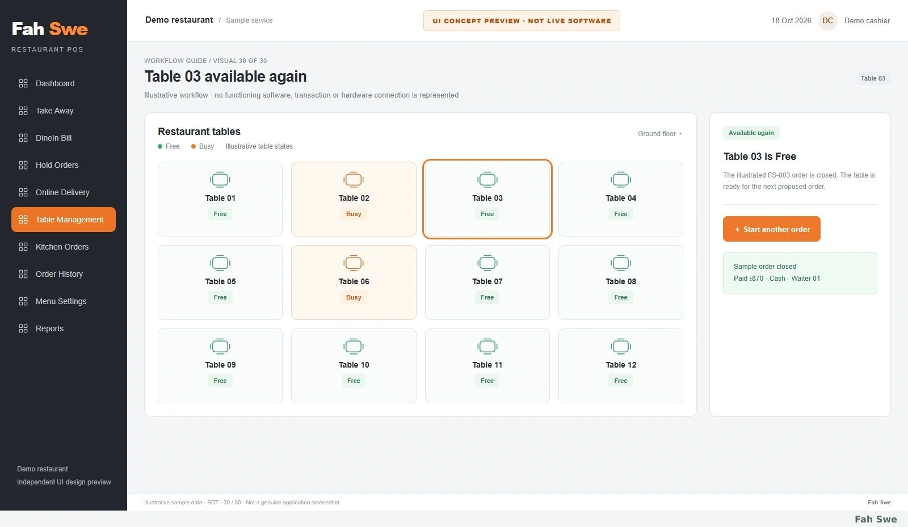The height and width of the screenshot is (527, 908).
Task: Click the Fah Swe logo in sidebar
Action: (x=50, y=29)
